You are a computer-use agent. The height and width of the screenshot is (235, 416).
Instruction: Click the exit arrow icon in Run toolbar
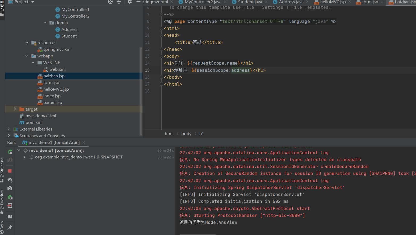pyautogui.click(x=10, y=205)
